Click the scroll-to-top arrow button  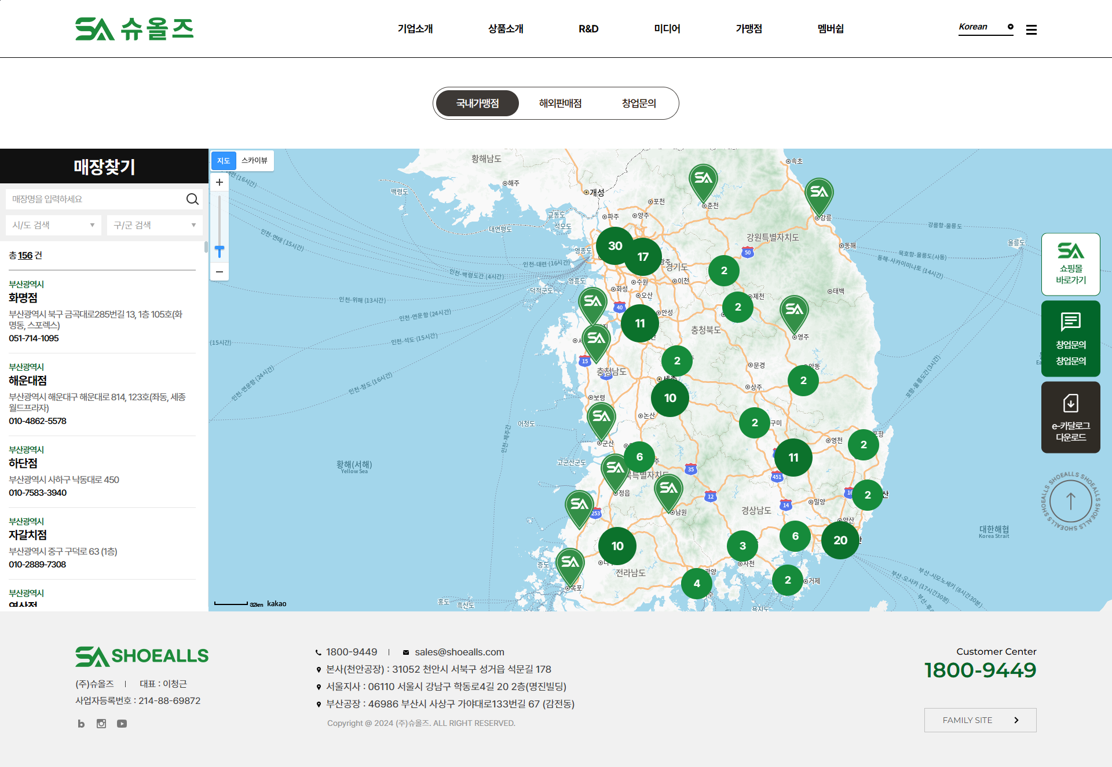coord(1070,501)
